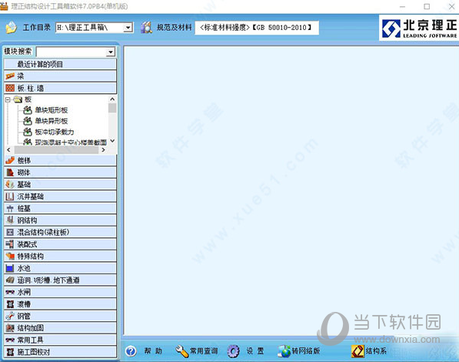Open the 沉井基础 module category
459x362 pixels.
[60, 196]
